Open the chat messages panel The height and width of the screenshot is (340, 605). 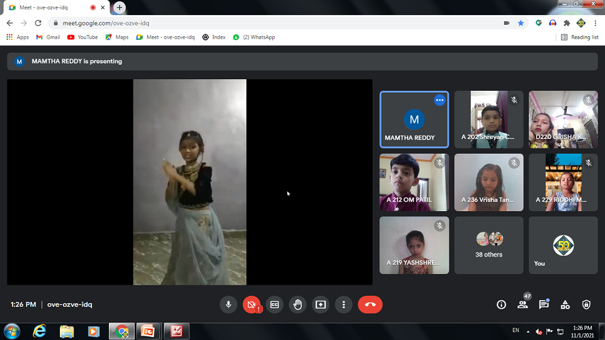(543, 305)
